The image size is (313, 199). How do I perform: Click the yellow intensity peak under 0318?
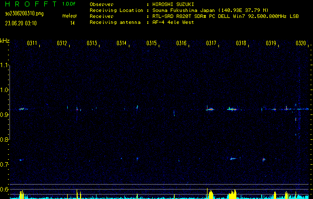231,194
